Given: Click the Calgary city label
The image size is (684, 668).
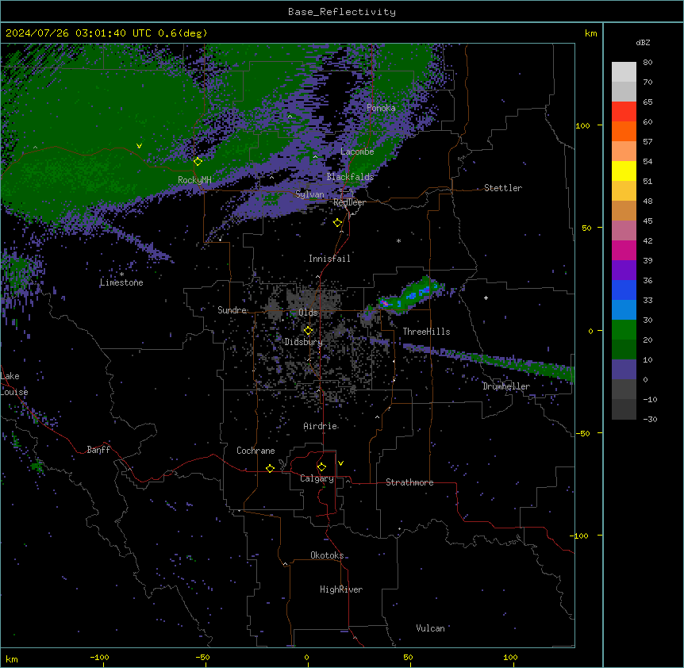Looking at the screenshot, I should coord(317,478).
